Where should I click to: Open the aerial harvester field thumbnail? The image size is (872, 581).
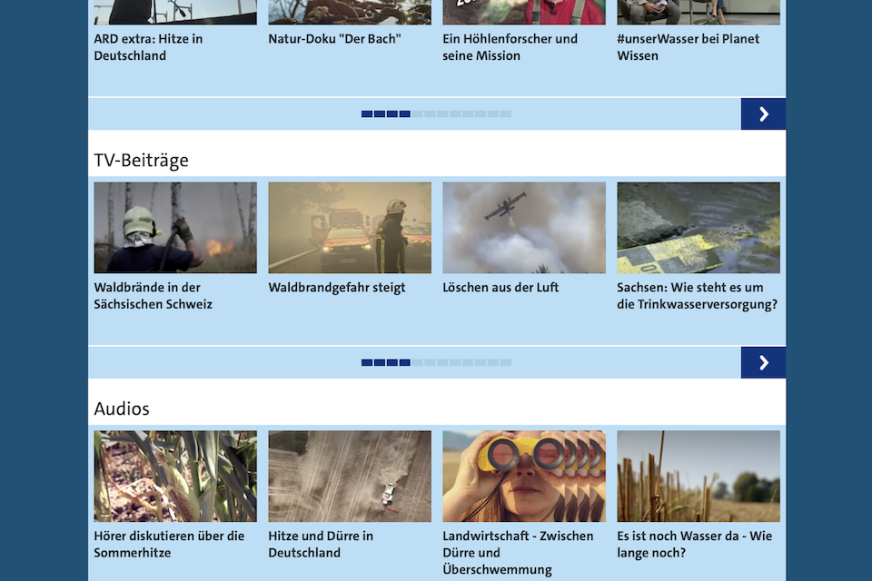(x=350, y=477)
